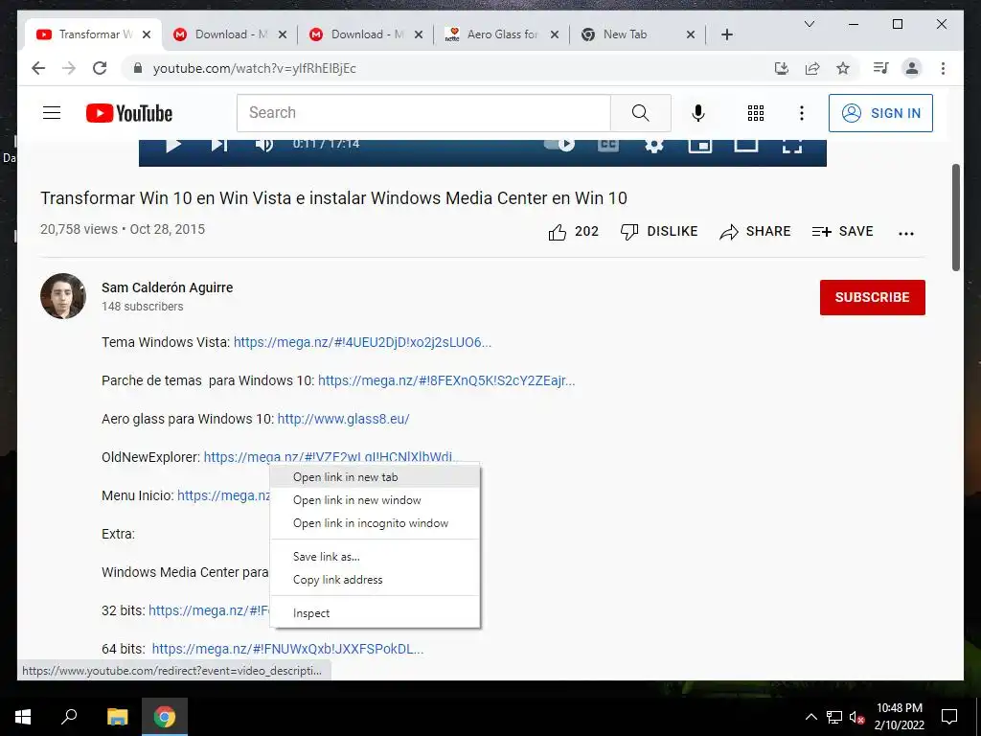Sign in to YouTube

tap(880, 113)
